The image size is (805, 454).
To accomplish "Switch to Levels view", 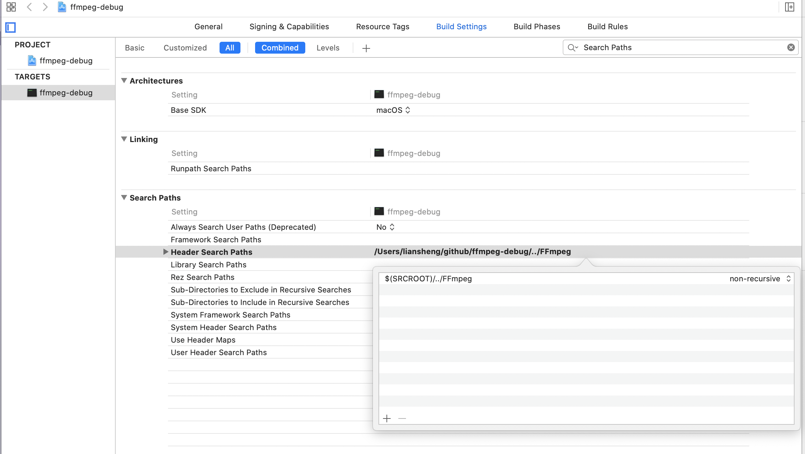I will pyautogui.click(x=328, y=48).
